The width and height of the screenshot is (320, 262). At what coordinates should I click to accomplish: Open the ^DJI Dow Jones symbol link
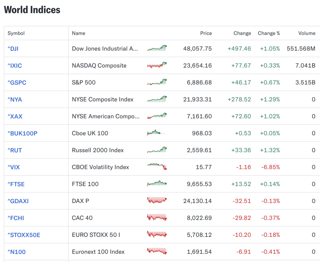[13, 48]
